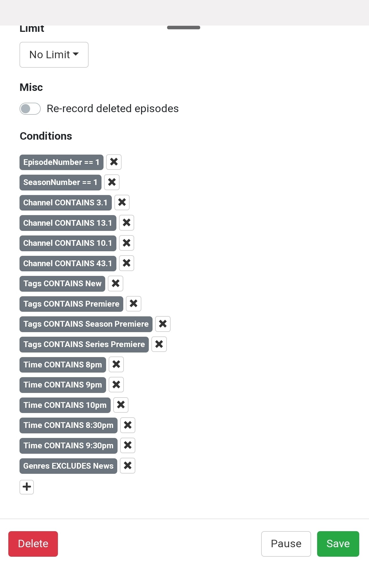This screenshot has width=369, height=561.
Task: Remove the Time CONTAINS 9pm condition
Action: pos(116,385)
